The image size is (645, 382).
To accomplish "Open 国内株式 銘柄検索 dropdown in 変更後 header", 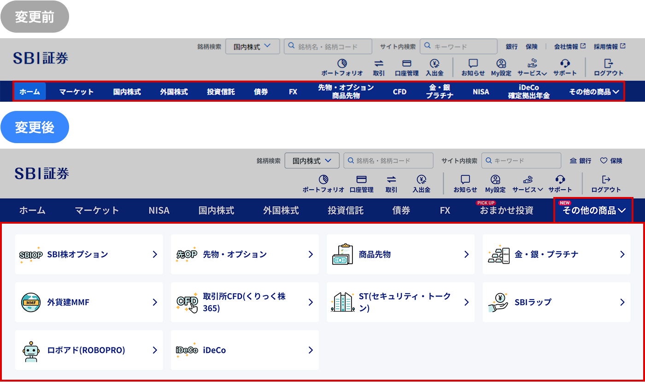I will point(312,161).
